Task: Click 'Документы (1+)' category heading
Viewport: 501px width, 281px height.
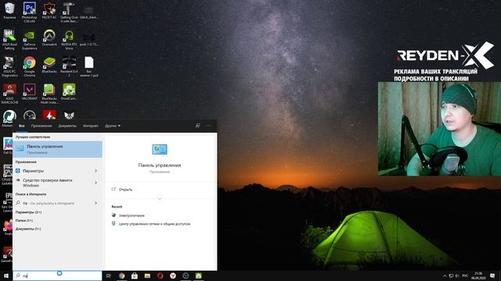Action: 28,229
